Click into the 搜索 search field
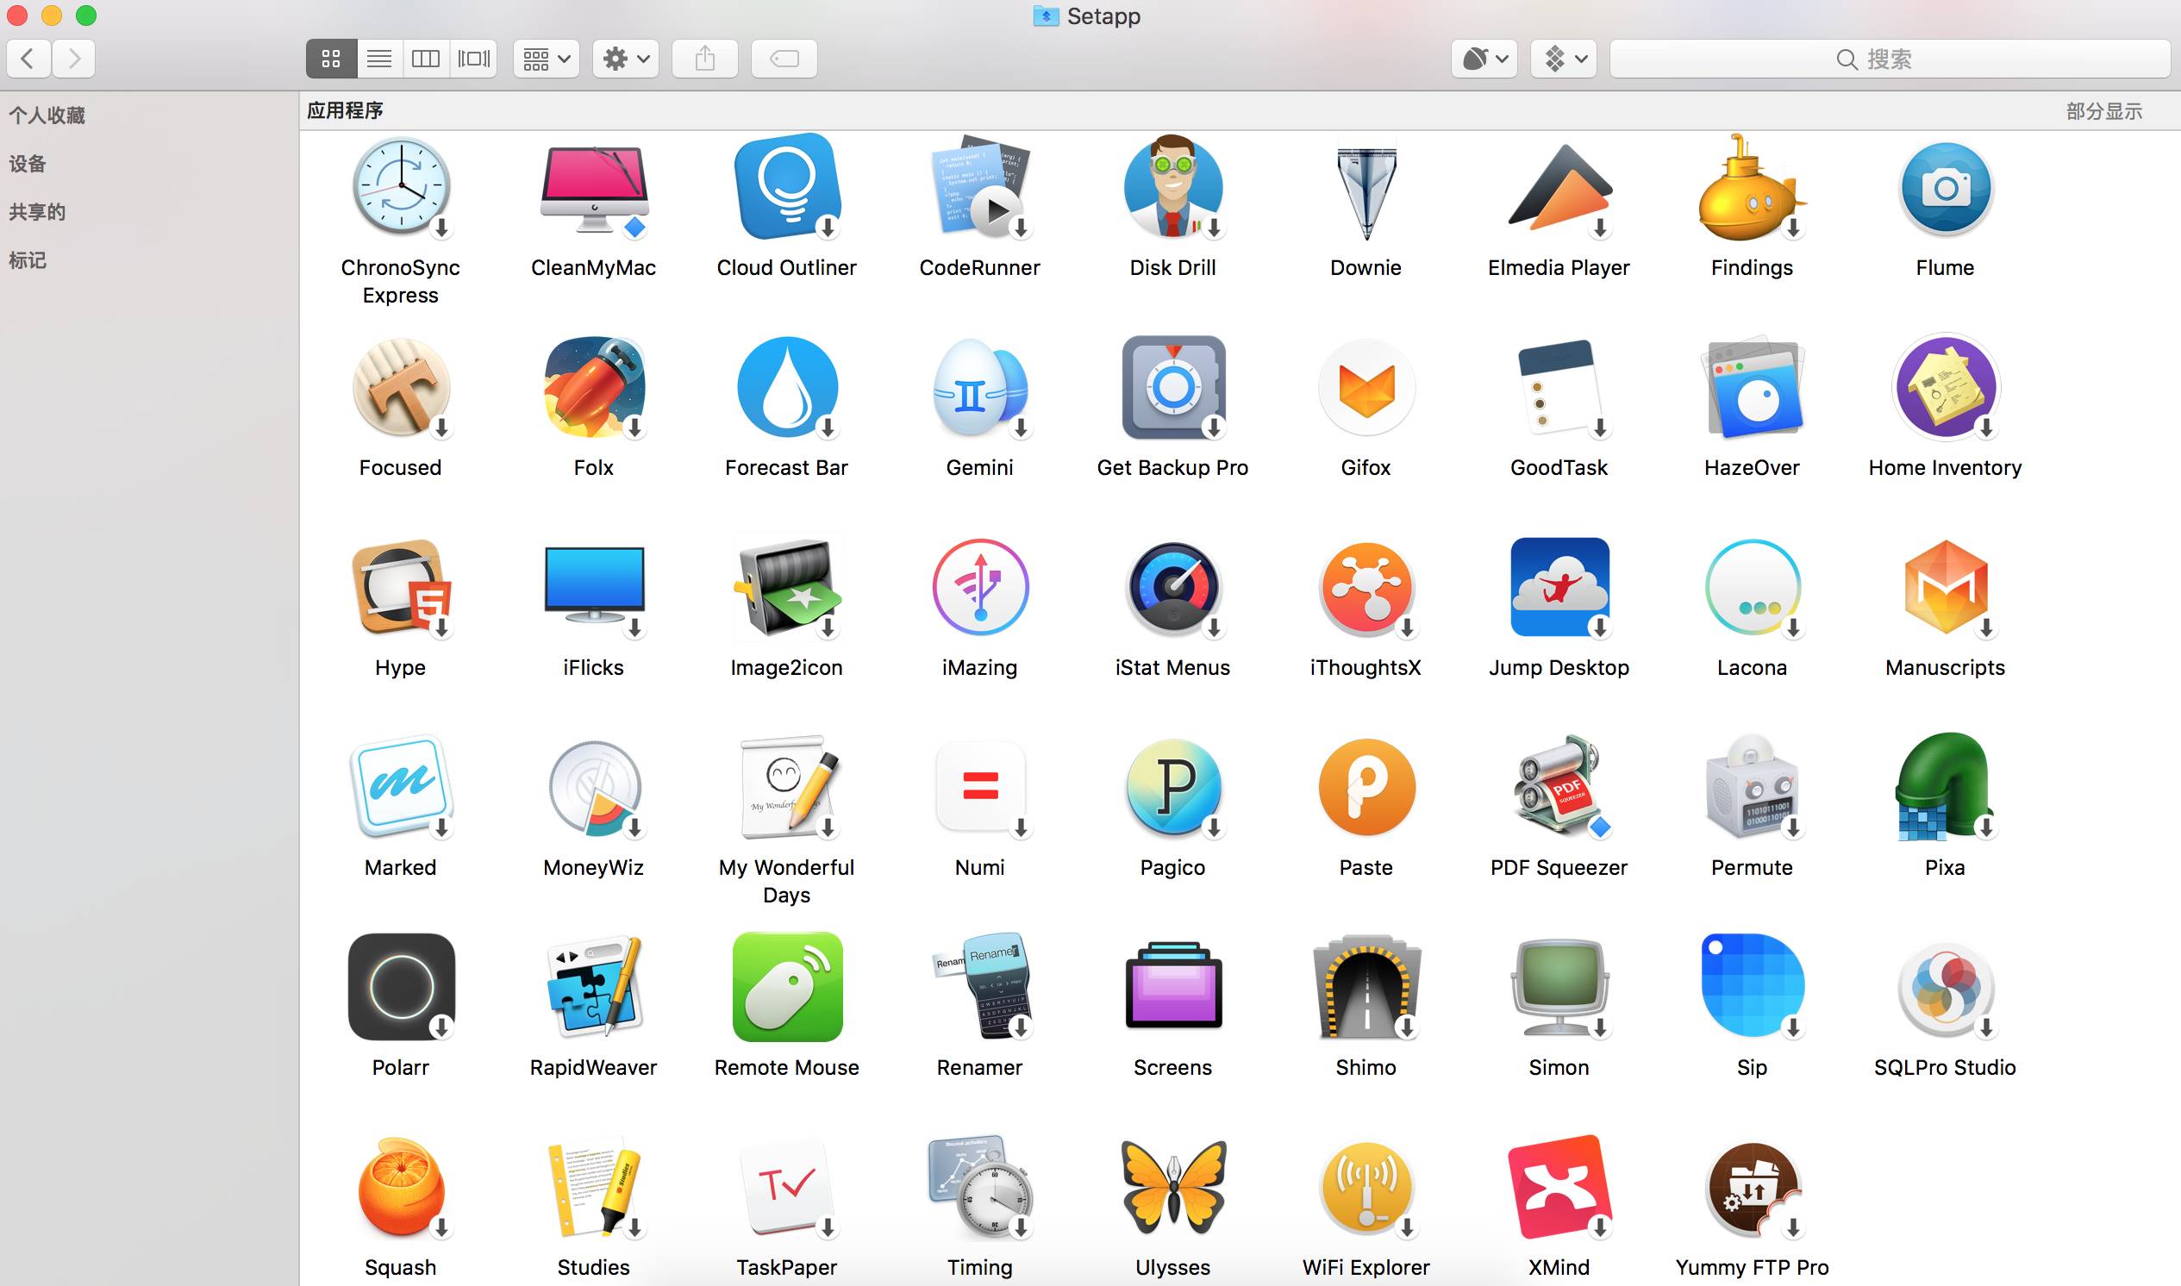This screenshot has width=2181, height=1286. tap(1889, 59)
